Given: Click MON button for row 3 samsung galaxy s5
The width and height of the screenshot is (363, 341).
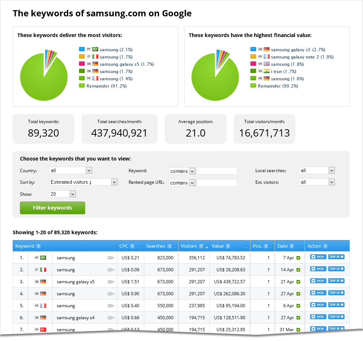Looking at the screenshot, I should point(318,281).
